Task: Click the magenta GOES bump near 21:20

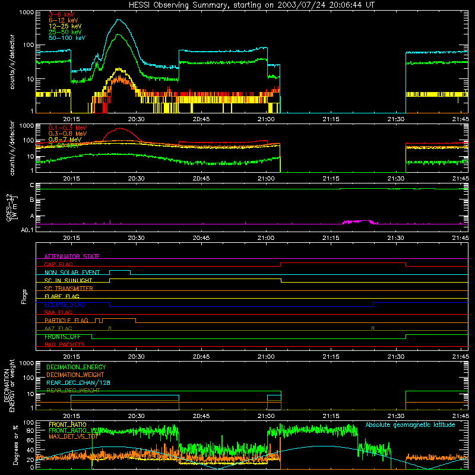Action: (360, 221)
